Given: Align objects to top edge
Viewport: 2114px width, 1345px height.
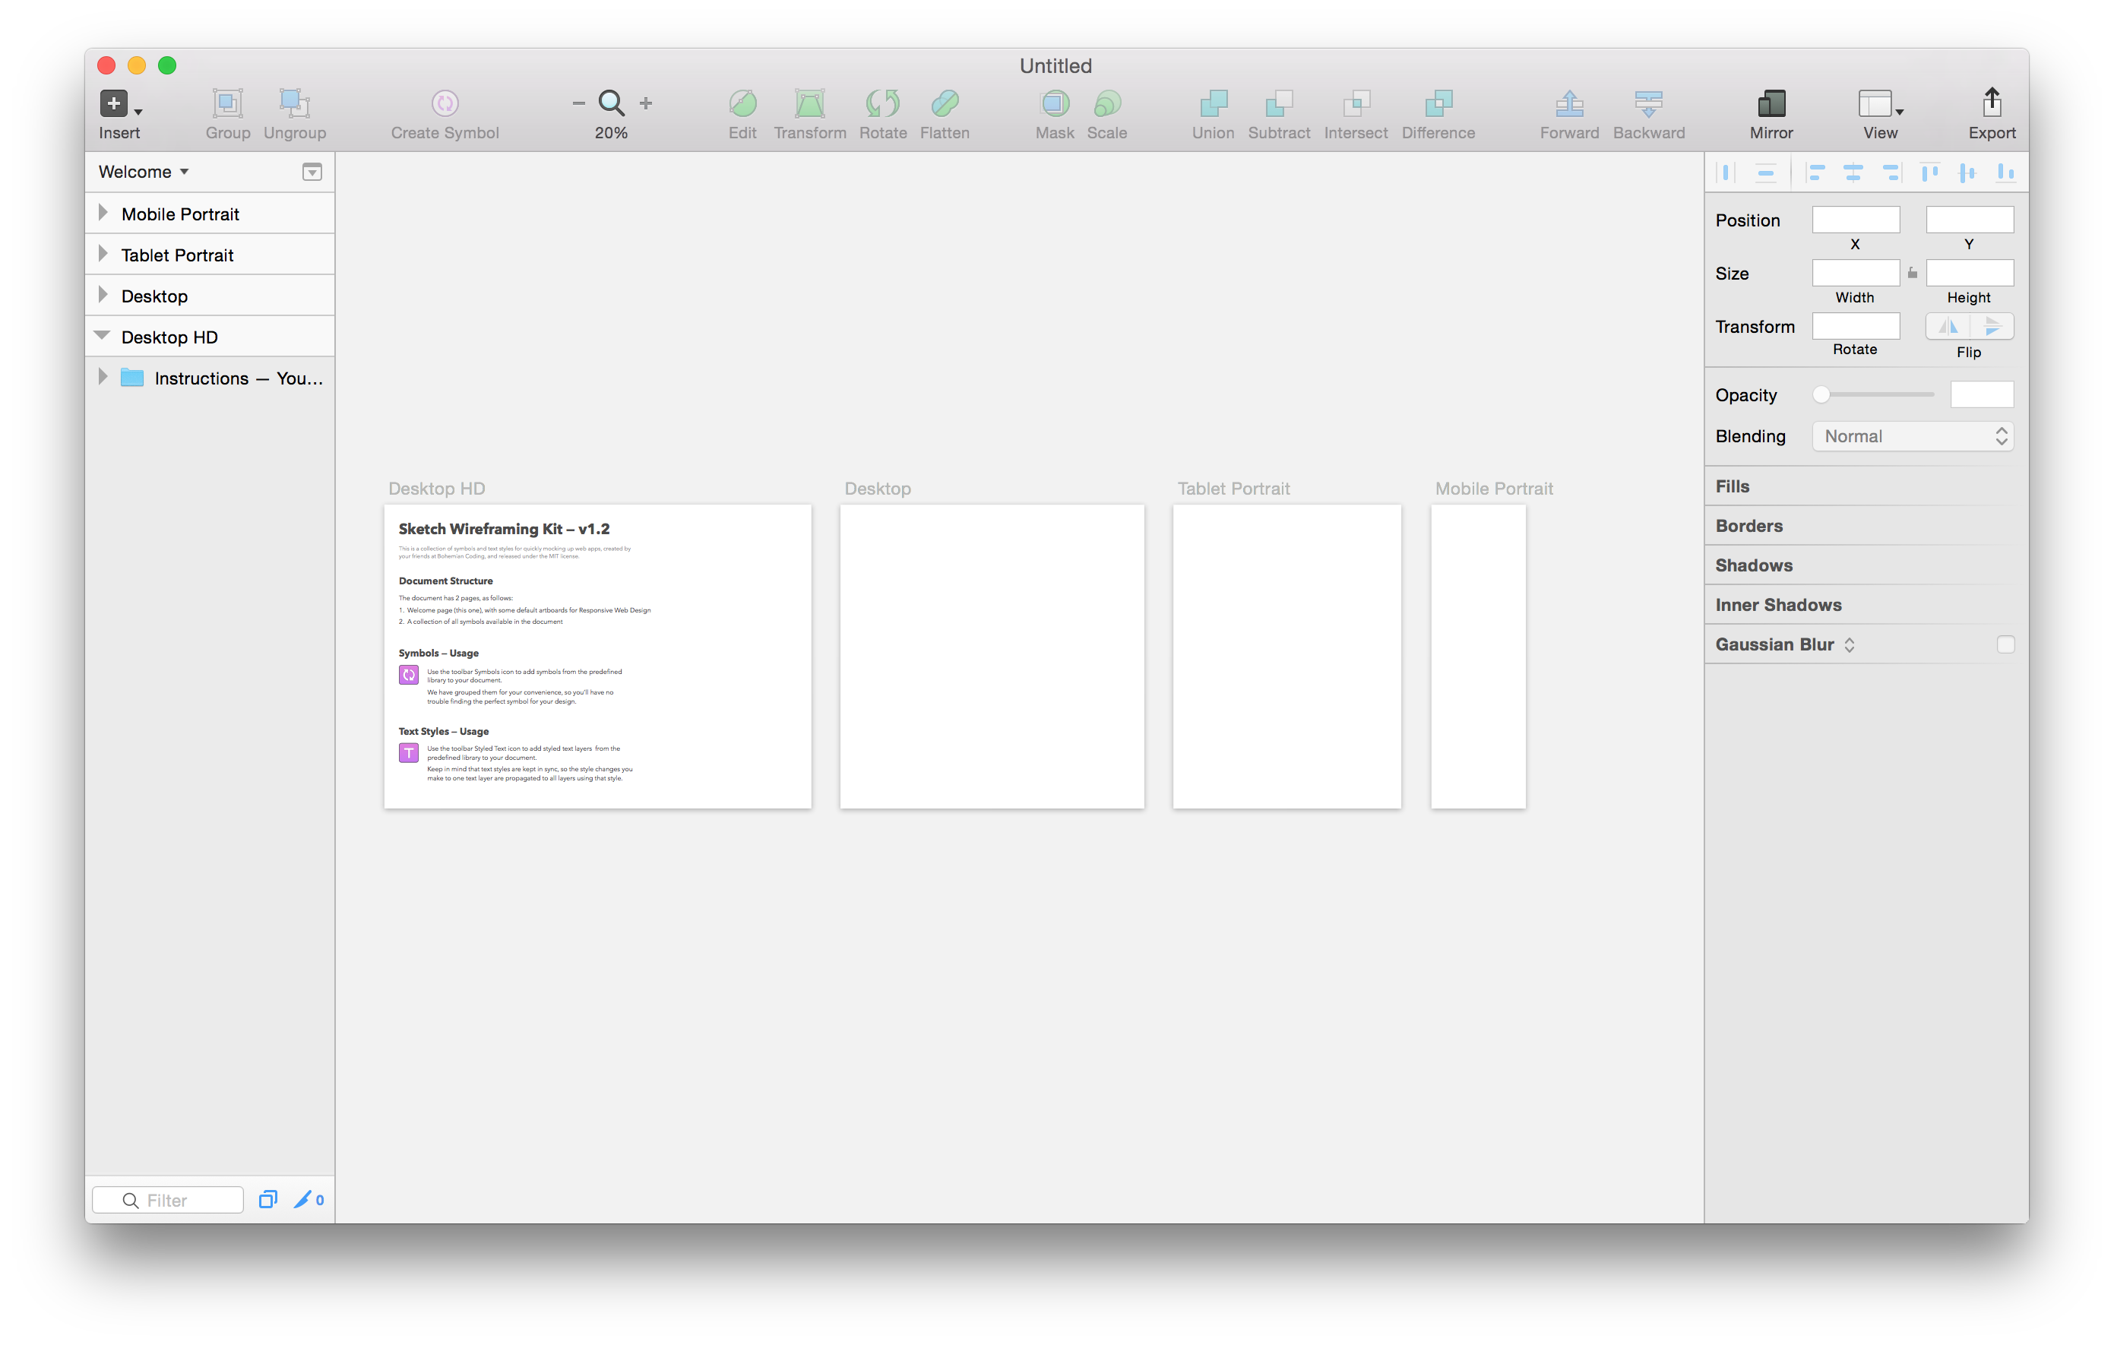Looking at the screenshot, I should pyautogui.click(x=1929, y=172).
